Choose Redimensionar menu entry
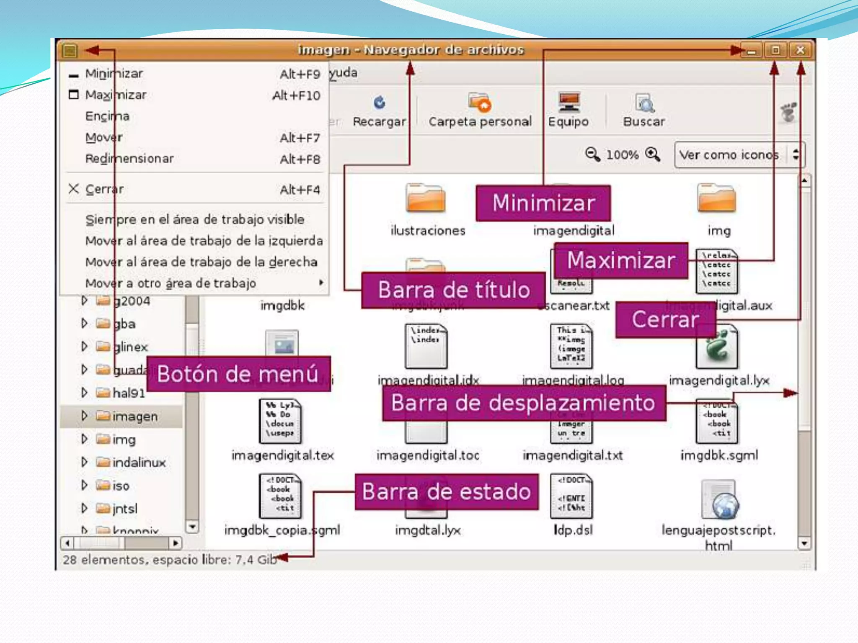 (x=129, y=159)
